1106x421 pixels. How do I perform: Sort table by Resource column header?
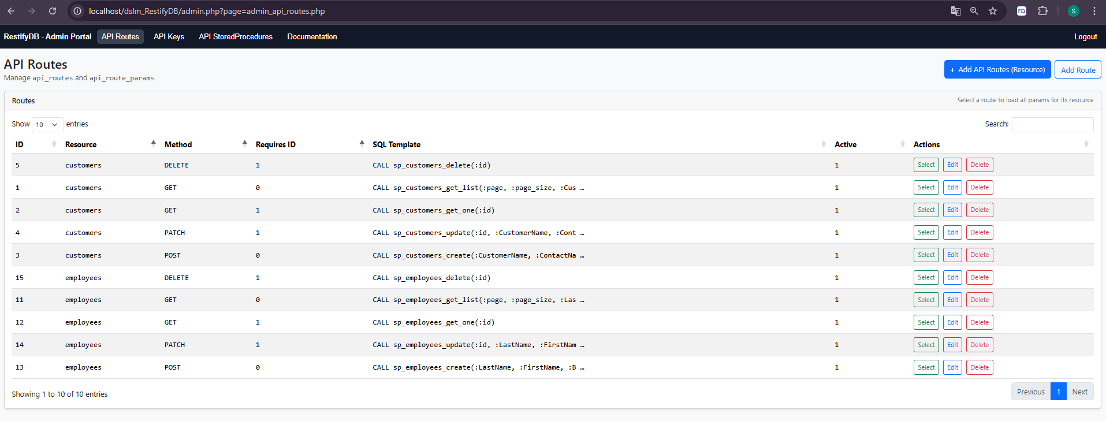click(x=81, y=144)
